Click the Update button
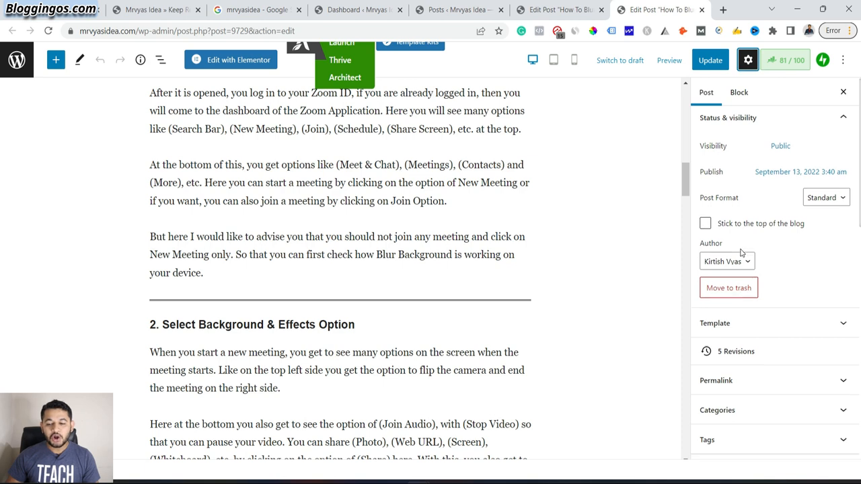 click(x=710, y=60)
